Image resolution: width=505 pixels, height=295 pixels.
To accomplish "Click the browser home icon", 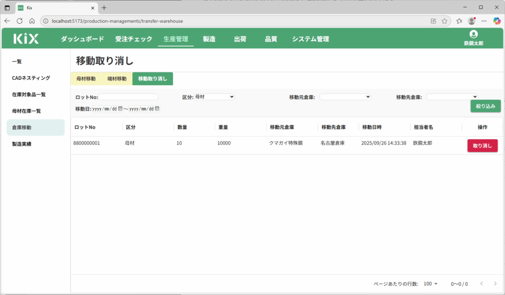I will pyautogui.click(x=32, y=21).
